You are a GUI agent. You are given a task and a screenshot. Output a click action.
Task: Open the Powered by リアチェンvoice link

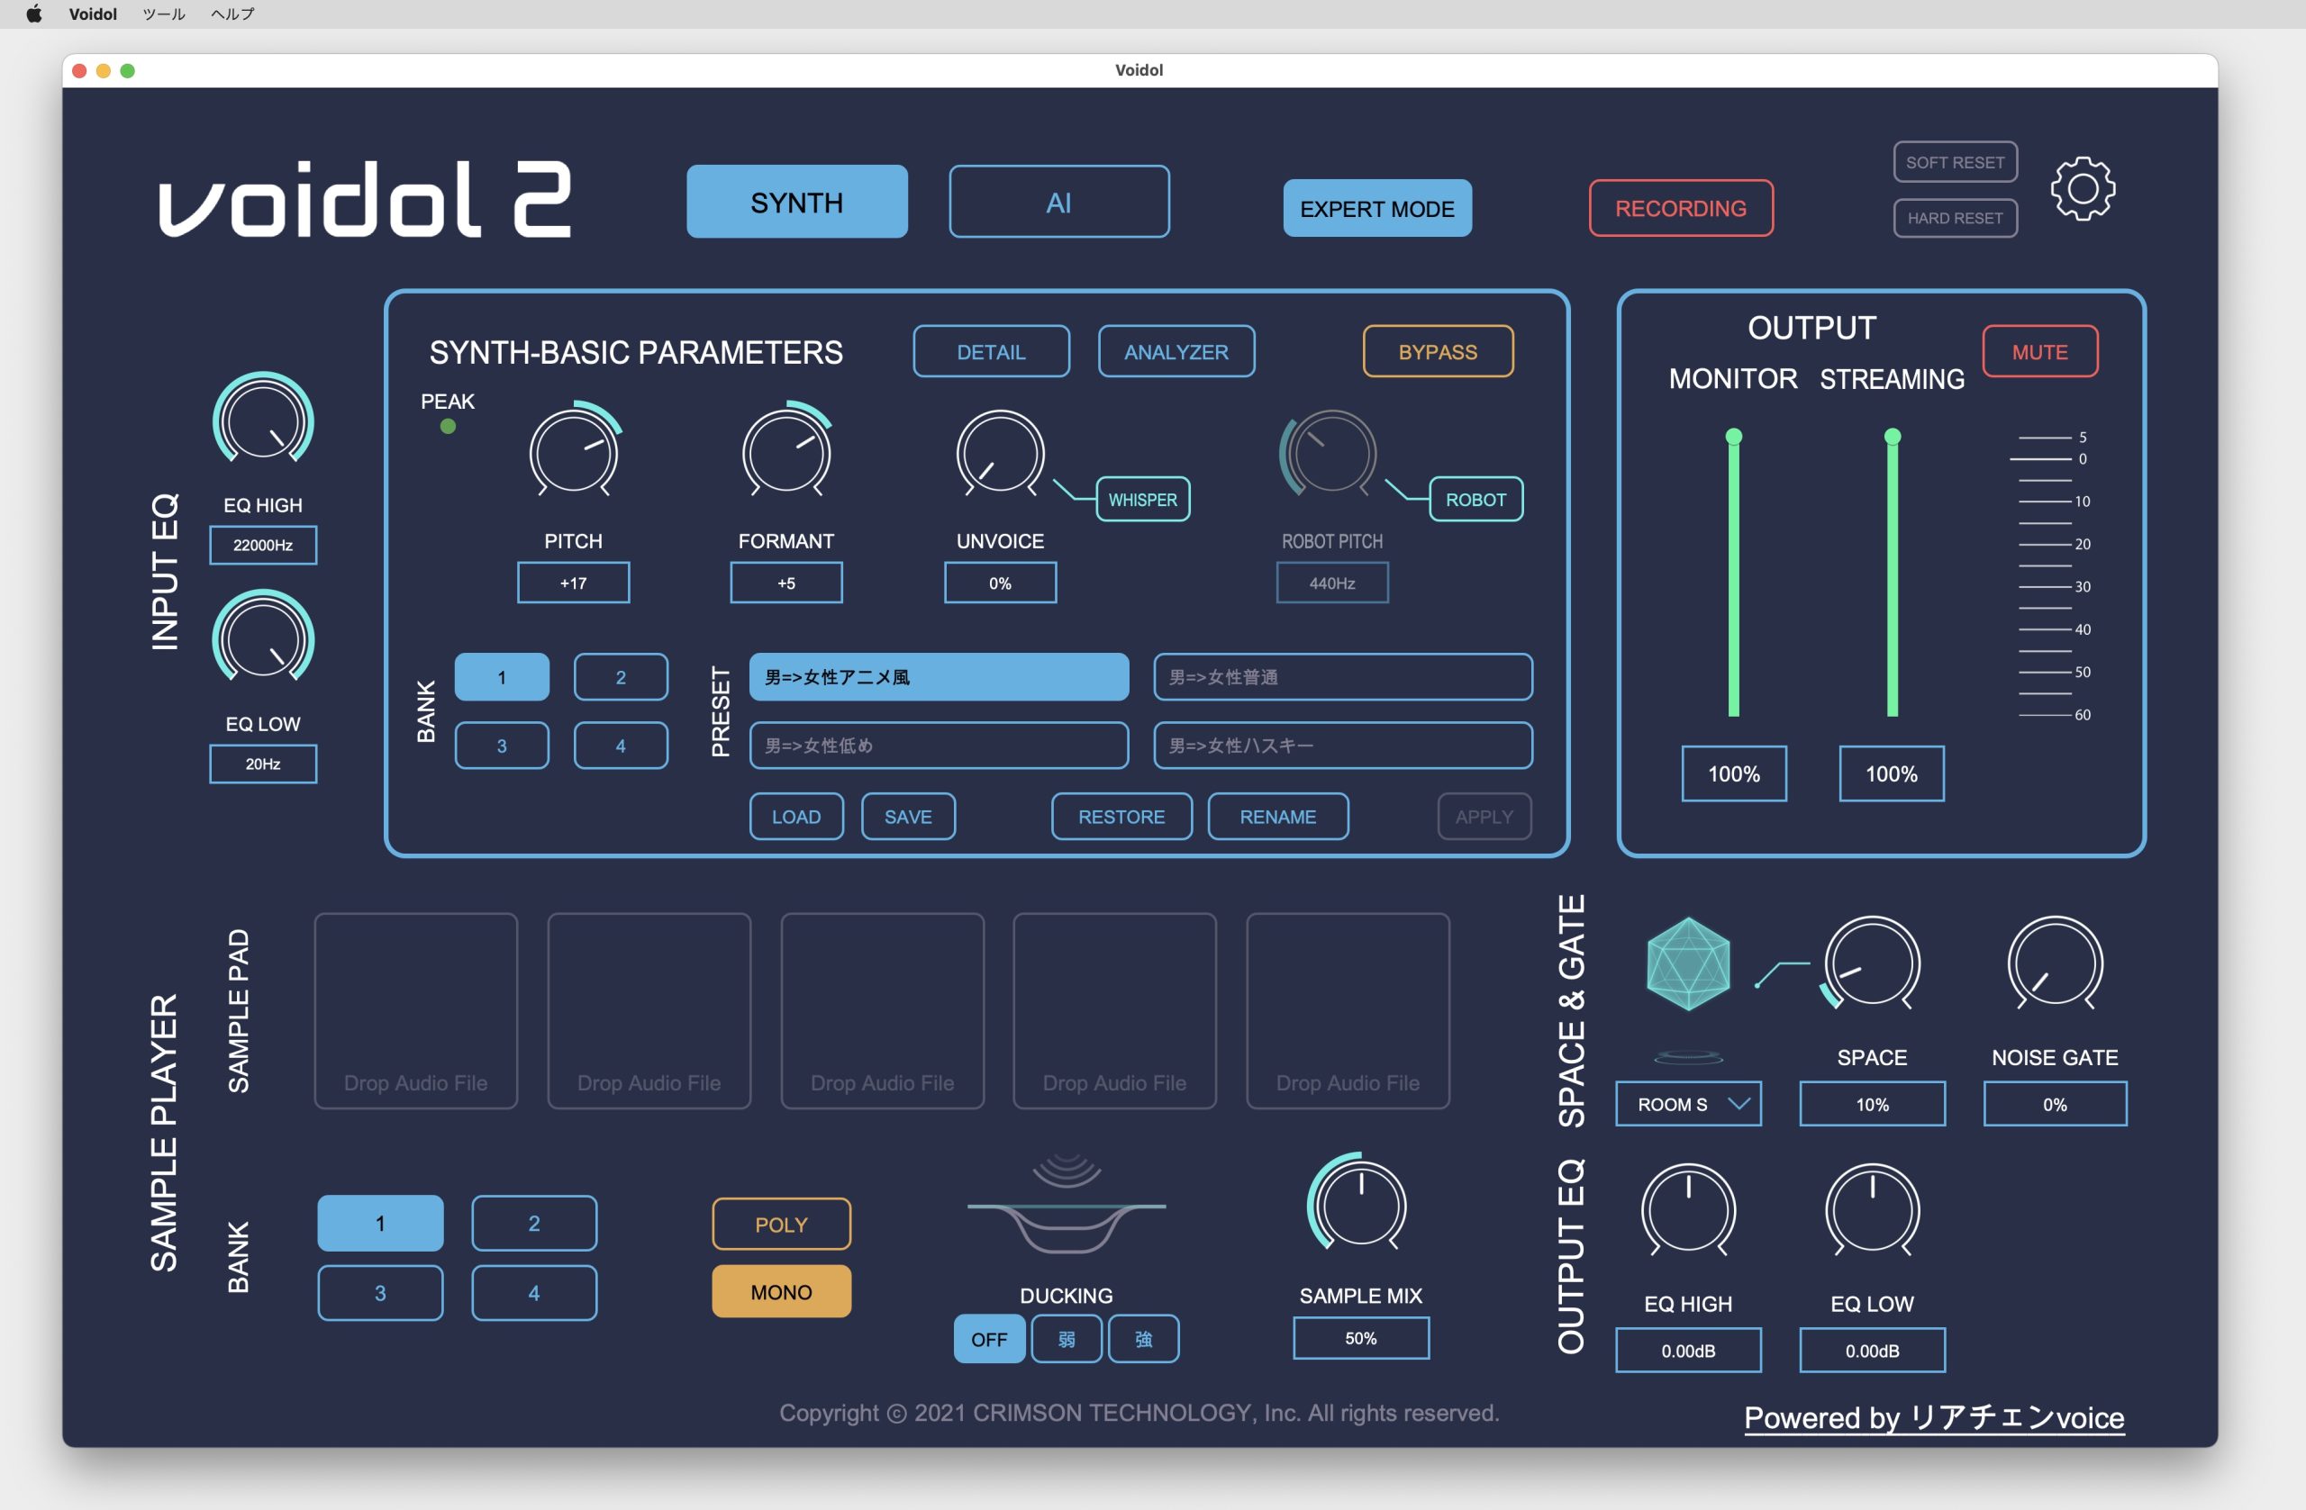tap(1934, 1418)
